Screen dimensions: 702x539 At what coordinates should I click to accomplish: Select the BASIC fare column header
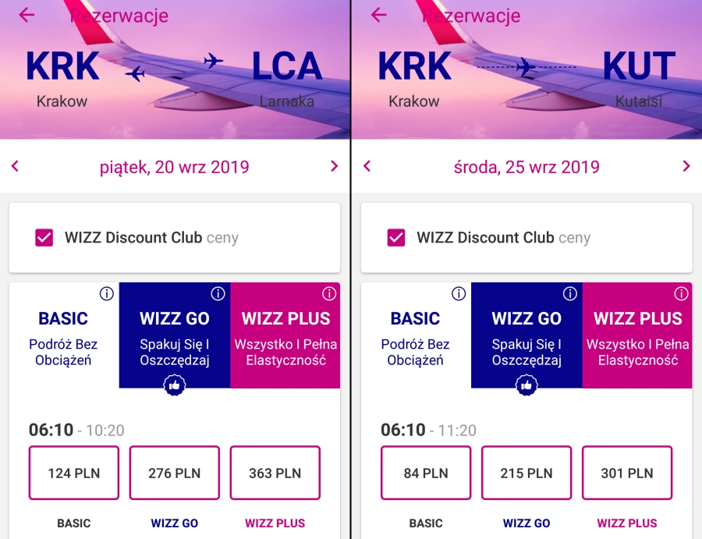(x=62, y=318)
